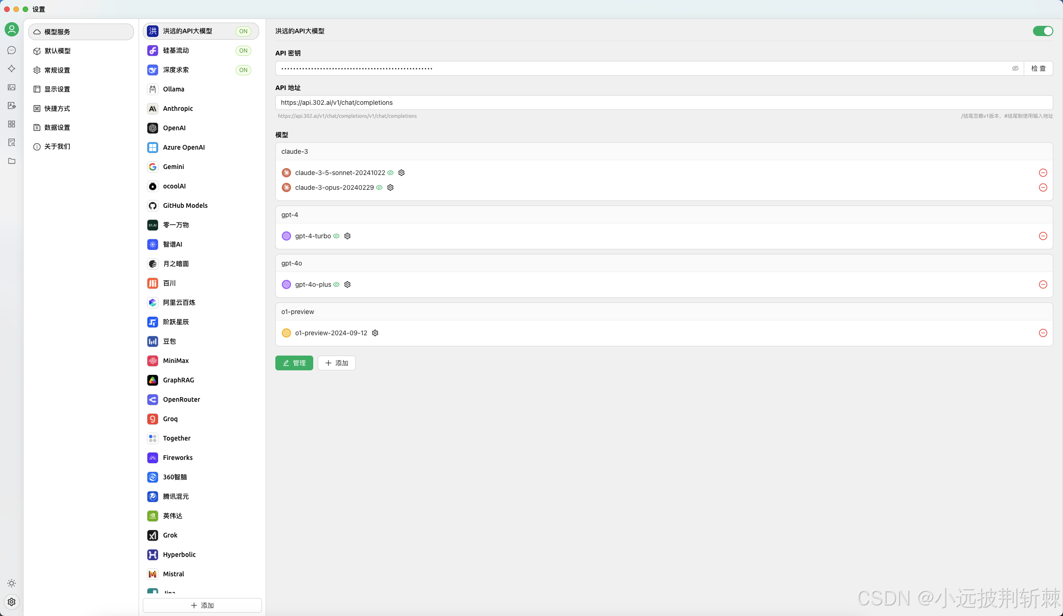This screenshot has height=616, width=1063.
Task: Click vision eye icon on gpt-4-turbo
Action: (x=336, y=236)
